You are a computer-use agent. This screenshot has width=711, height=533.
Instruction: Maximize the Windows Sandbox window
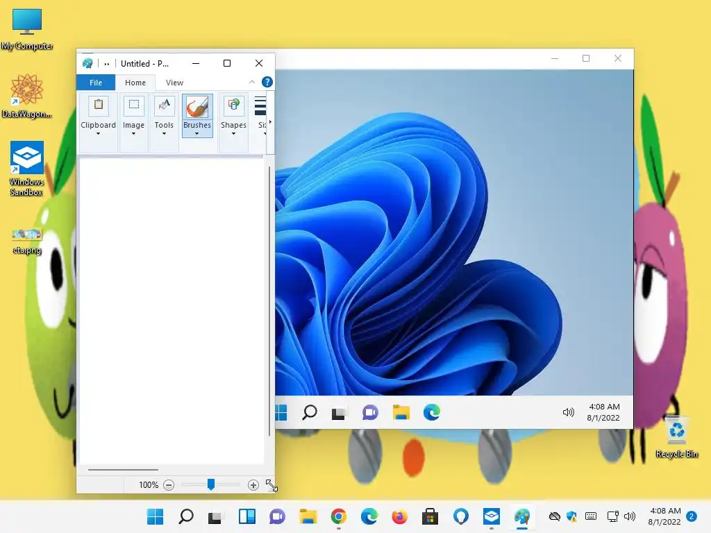pyautogui.click(x=586, y=58)
